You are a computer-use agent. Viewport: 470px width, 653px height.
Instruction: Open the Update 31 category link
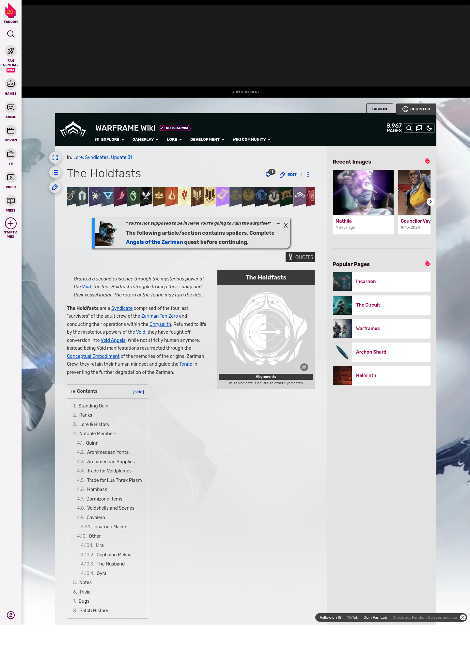[x=121, y=157]
